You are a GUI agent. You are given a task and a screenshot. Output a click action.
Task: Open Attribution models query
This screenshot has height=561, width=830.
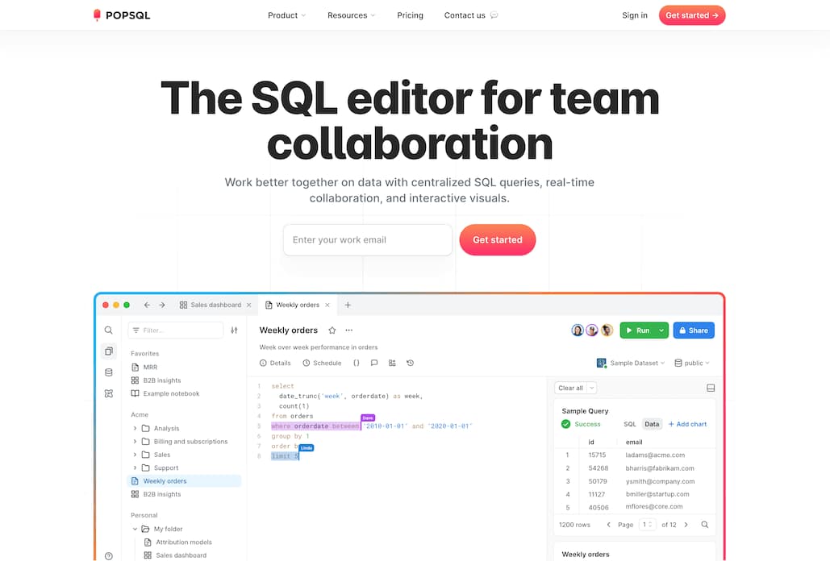[x=177, y=542]
